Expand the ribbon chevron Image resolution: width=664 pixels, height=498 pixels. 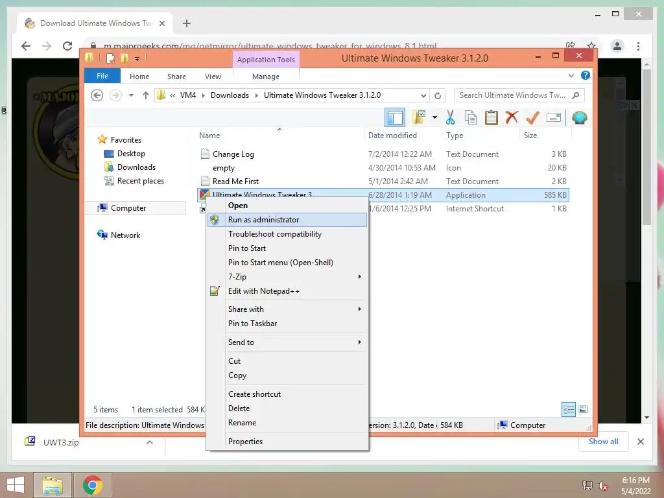pyautogui.click(x=571, y=75)
